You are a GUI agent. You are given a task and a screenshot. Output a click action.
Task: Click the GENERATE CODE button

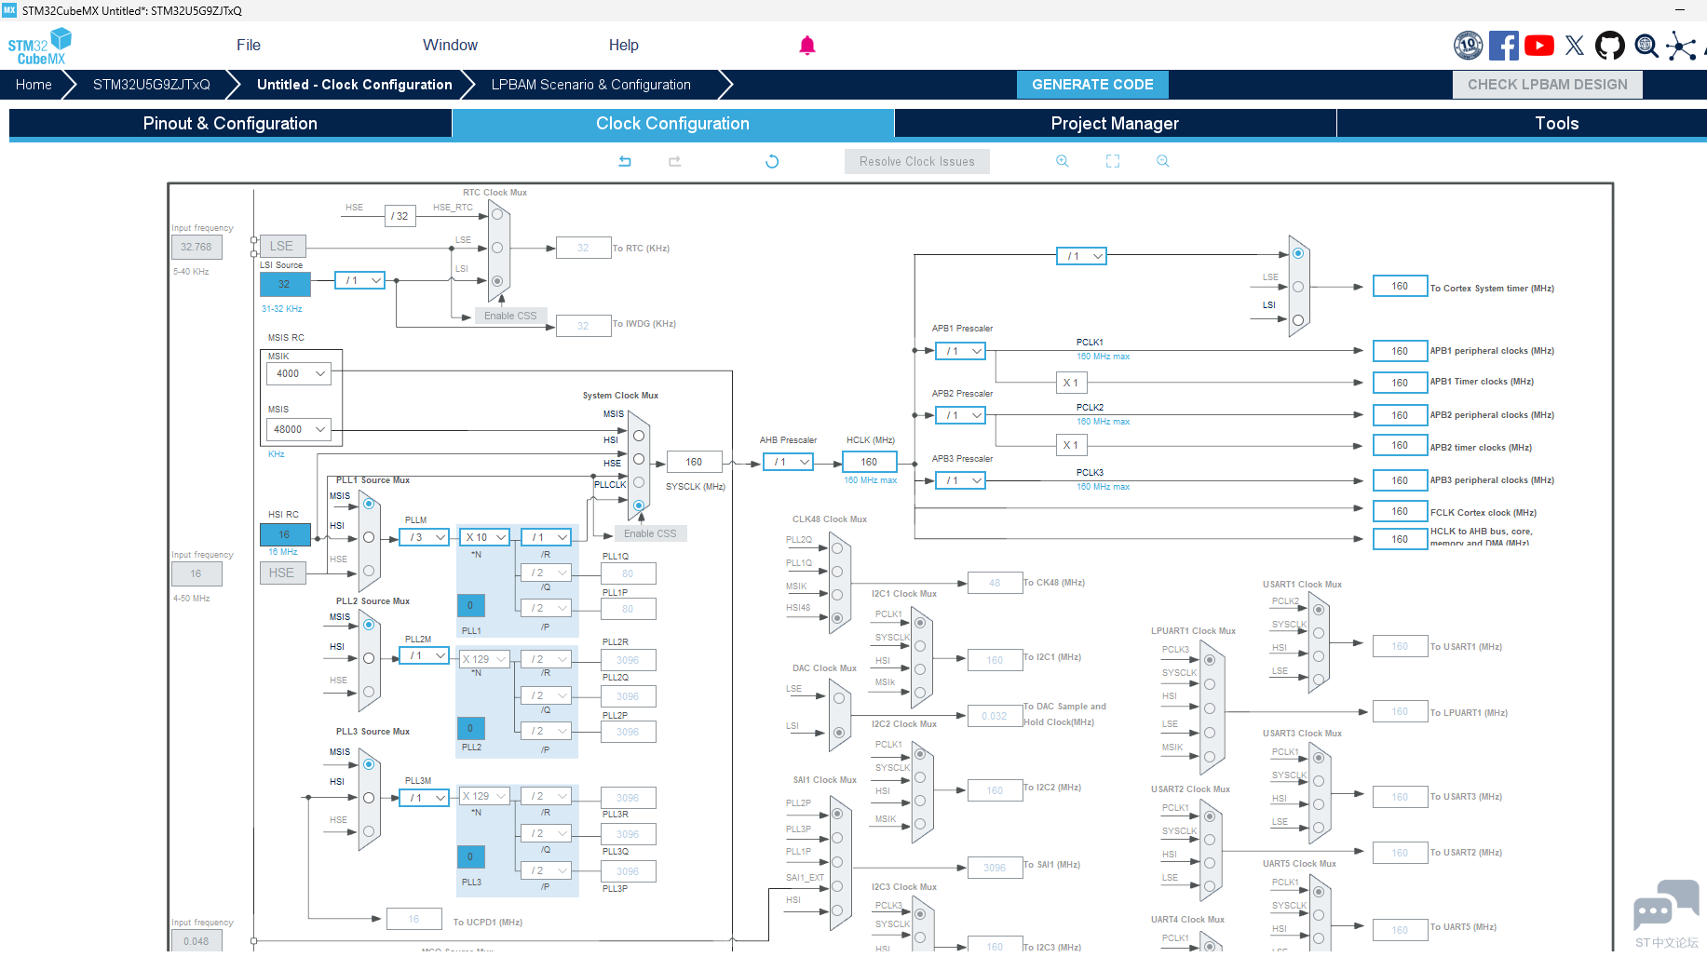click(x=1092, y=85)
